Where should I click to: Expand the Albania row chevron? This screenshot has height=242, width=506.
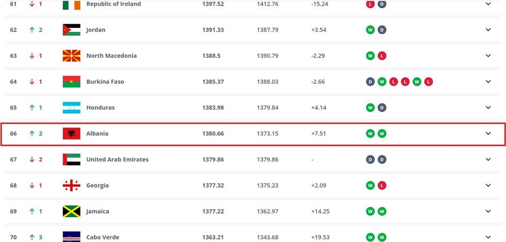pyautogui.click(x=488, y=133)
